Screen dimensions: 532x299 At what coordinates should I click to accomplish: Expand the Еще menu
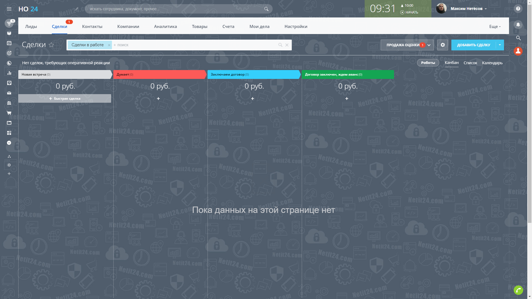tap(495, 27)
